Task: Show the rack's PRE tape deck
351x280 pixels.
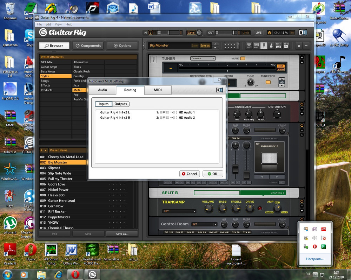Action: pos(249,45)
